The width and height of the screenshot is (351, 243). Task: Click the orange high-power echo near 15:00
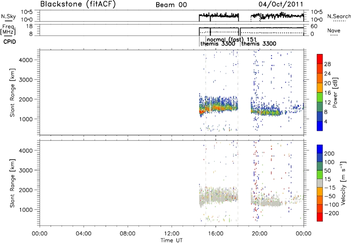click(202, 111)
